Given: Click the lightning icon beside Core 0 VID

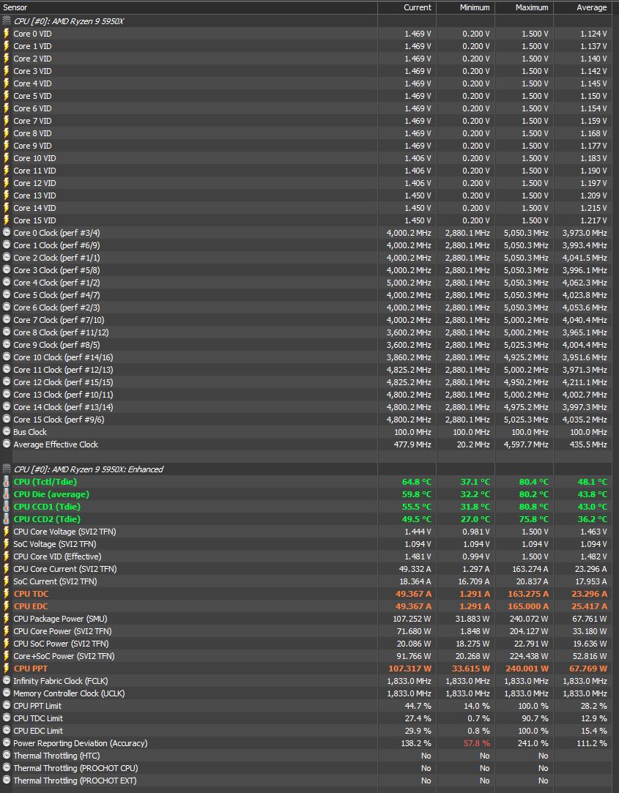Looking at the screenshot, I should click(6, 34).
